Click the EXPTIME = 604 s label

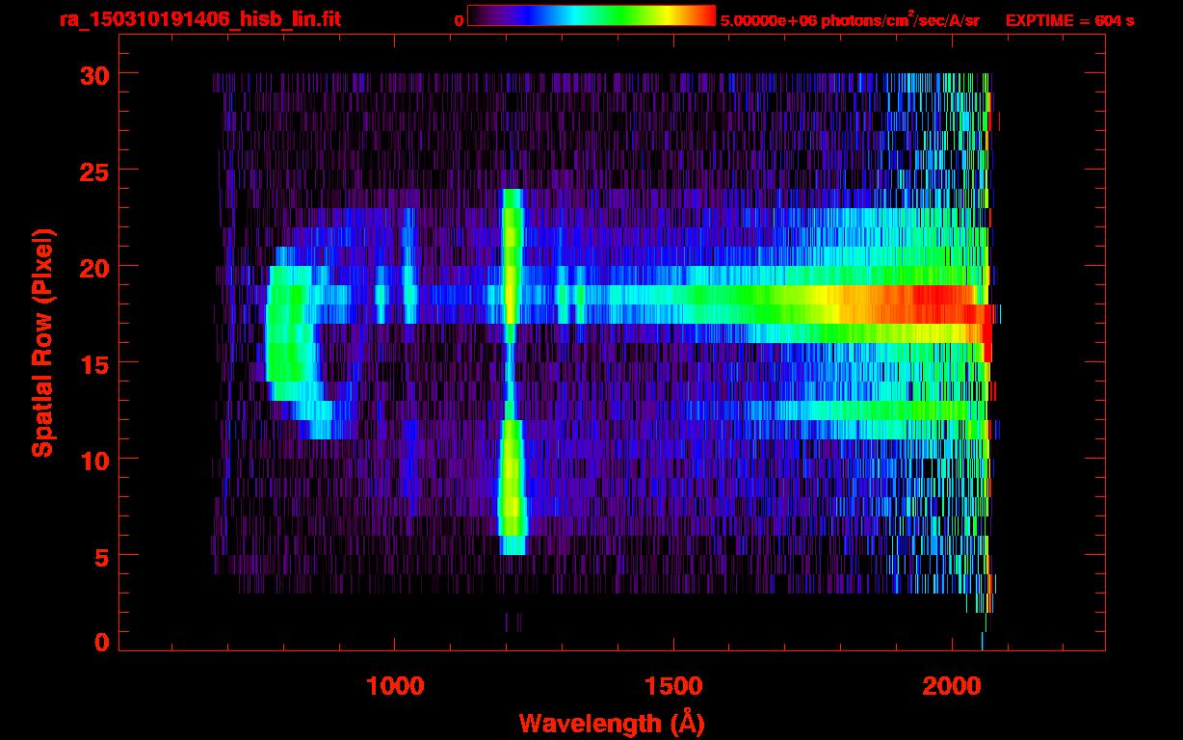coord(1069,20)
